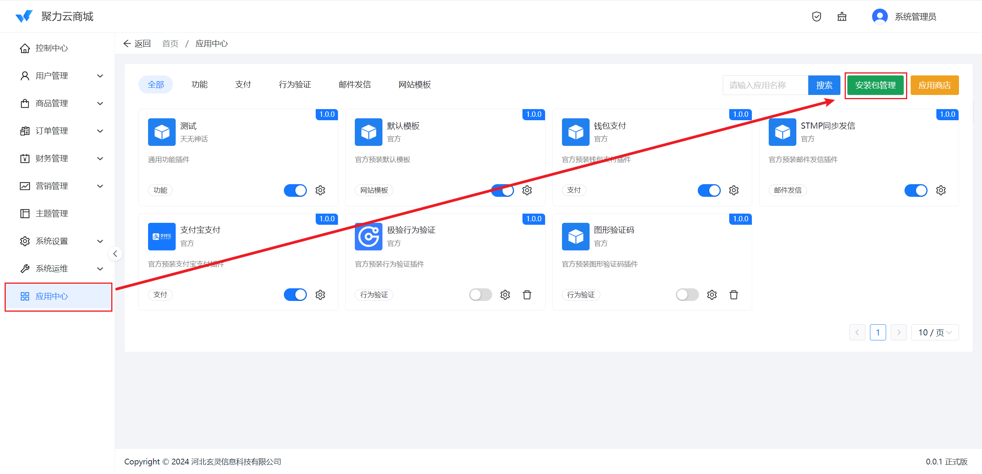Open settings gear for 测试 plugin
This screenshot has height=474, width=982.
click(x=320, y=190)
